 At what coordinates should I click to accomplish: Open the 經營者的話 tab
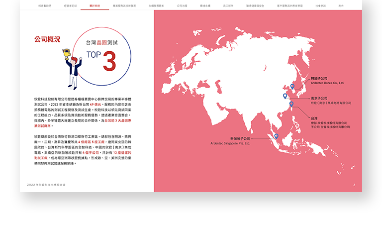(71, 5)
